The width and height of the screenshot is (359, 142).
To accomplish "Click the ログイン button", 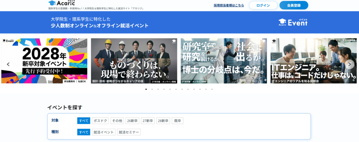I will [x=263, y=5].
